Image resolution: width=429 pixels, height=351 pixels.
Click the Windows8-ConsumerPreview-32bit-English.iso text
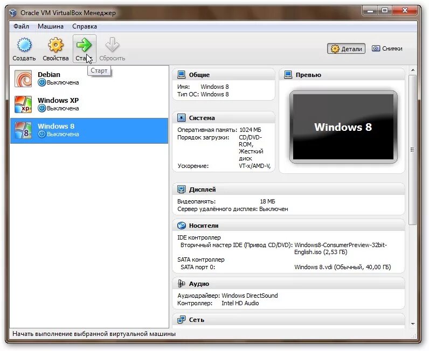pyautogui.click(x=341, y=249)
